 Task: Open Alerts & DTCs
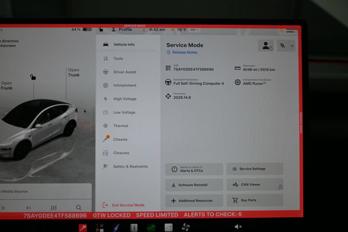pos(194,169)
